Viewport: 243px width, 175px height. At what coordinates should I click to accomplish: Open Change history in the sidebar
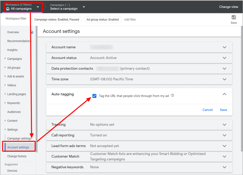coord(17,156)
